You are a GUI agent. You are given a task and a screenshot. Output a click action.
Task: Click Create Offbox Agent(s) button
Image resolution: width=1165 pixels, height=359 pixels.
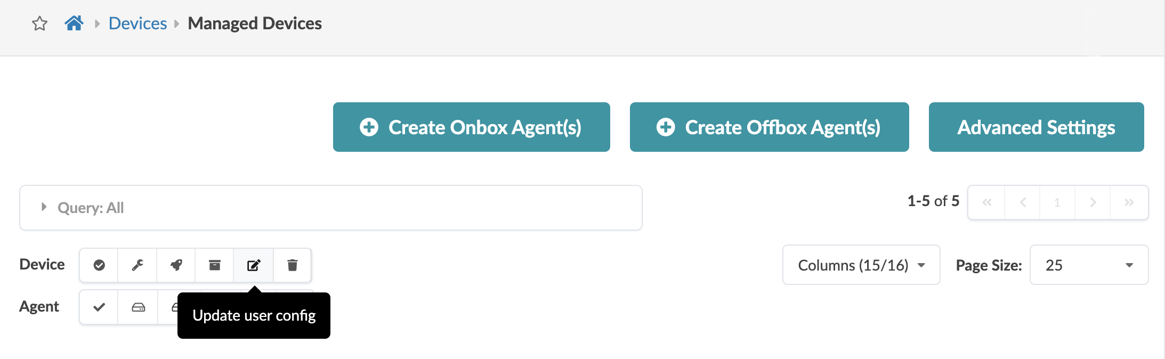pyautogui.click(x=769, y=127)
